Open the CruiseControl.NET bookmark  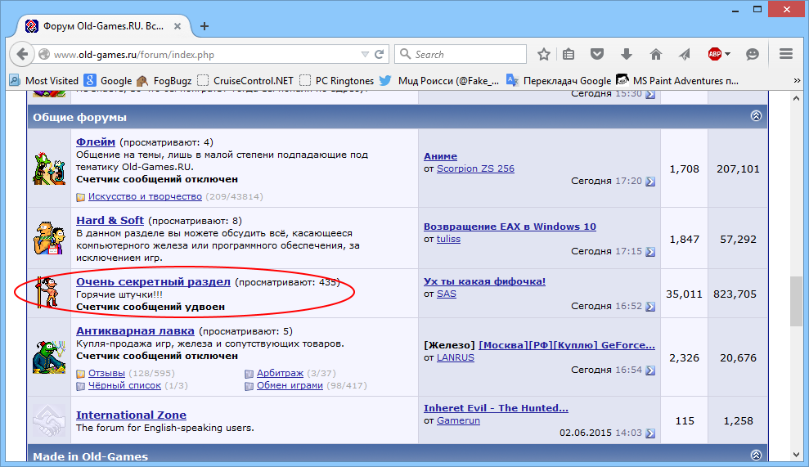point(245,80)
